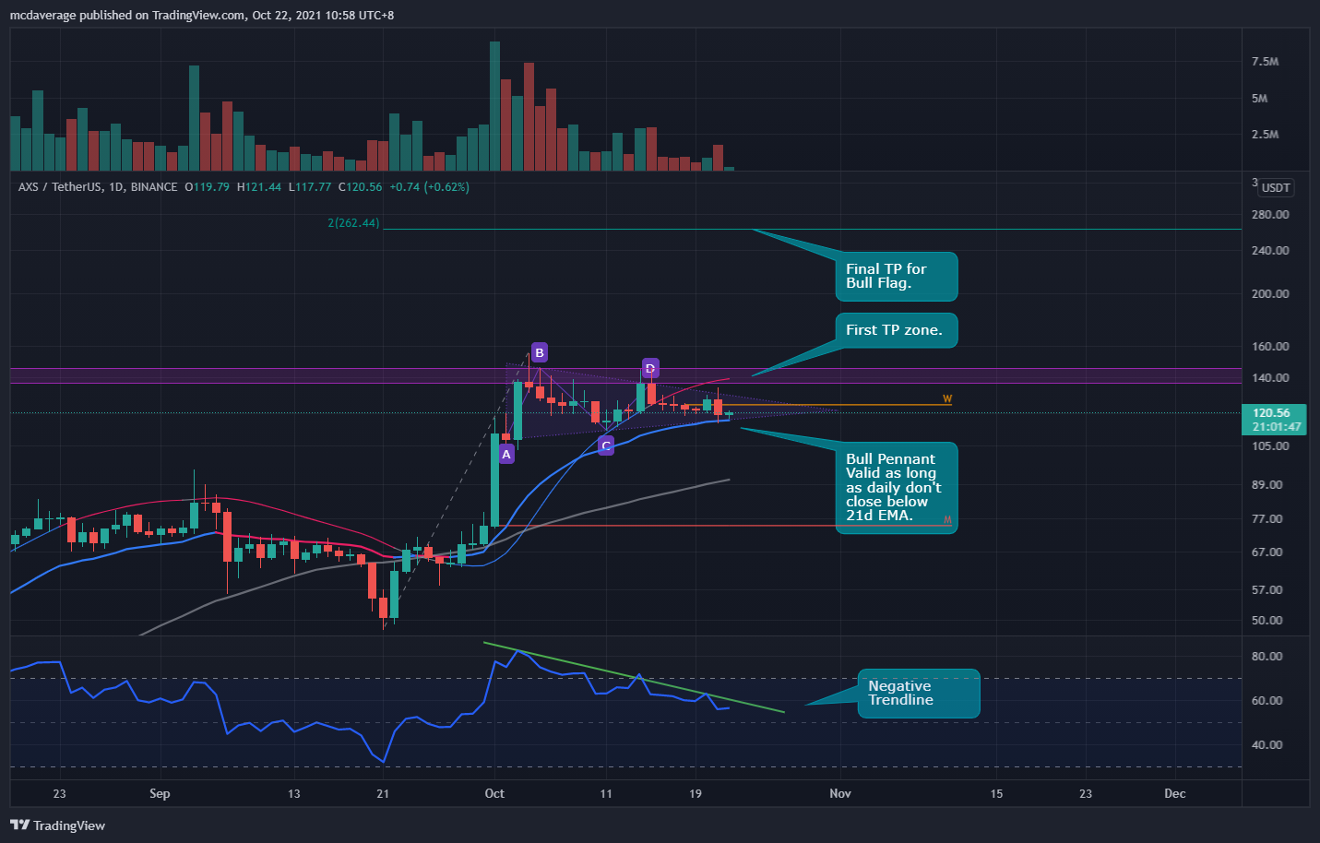Click the USDT currency label
1320x843 pixels.
(1277, 188)
